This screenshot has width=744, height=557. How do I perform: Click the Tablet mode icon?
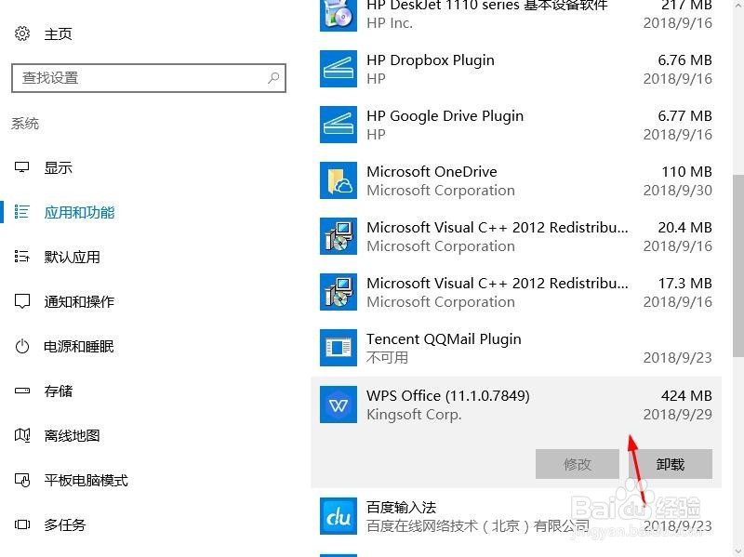[x=21, y=480]
